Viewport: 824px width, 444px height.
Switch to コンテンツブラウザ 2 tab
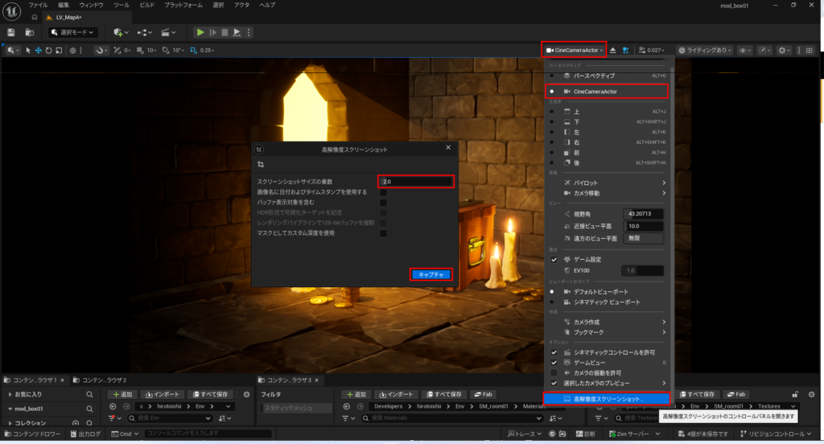[104, 380]
